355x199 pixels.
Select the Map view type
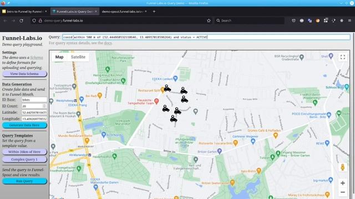[59, 57]
